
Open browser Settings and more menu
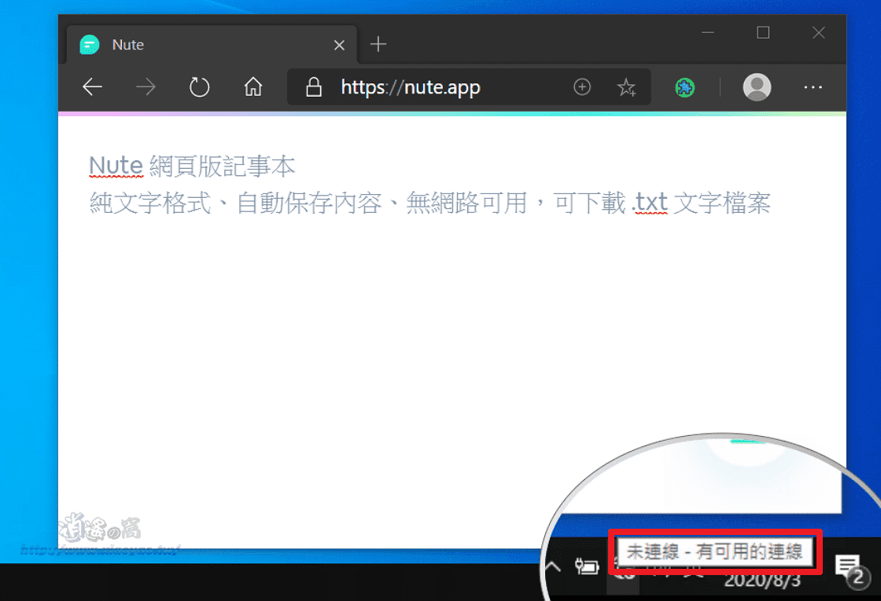813,87
